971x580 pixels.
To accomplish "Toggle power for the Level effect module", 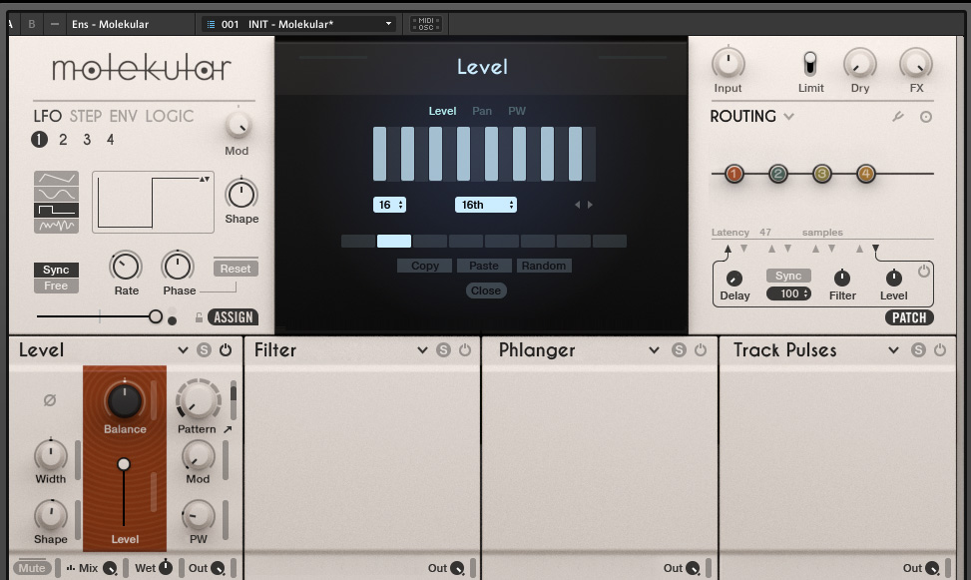I will tap(226, 350).
